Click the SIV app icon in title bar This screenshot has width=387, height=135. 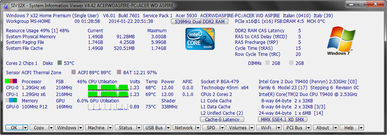click(6, 5)
